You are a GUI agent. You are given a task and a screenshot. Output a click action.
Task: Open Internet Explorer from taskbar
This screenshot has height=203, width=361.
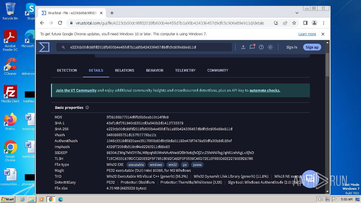click(x=22, y=199)
